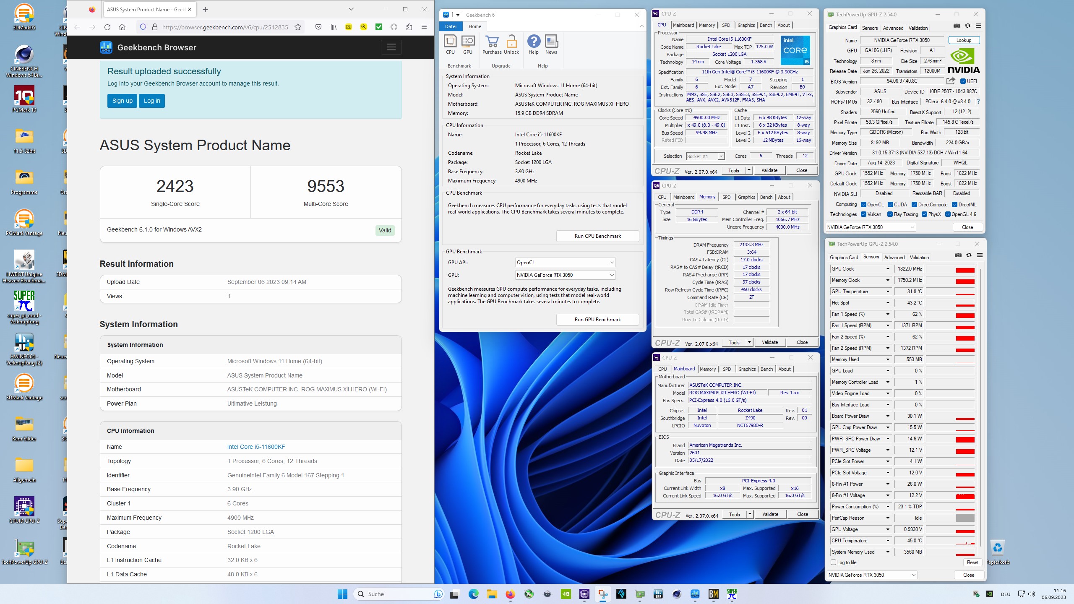Click camera icon in GPU-Z Sensors window
Screen dimensions: 1074x604
coord(958,255)
